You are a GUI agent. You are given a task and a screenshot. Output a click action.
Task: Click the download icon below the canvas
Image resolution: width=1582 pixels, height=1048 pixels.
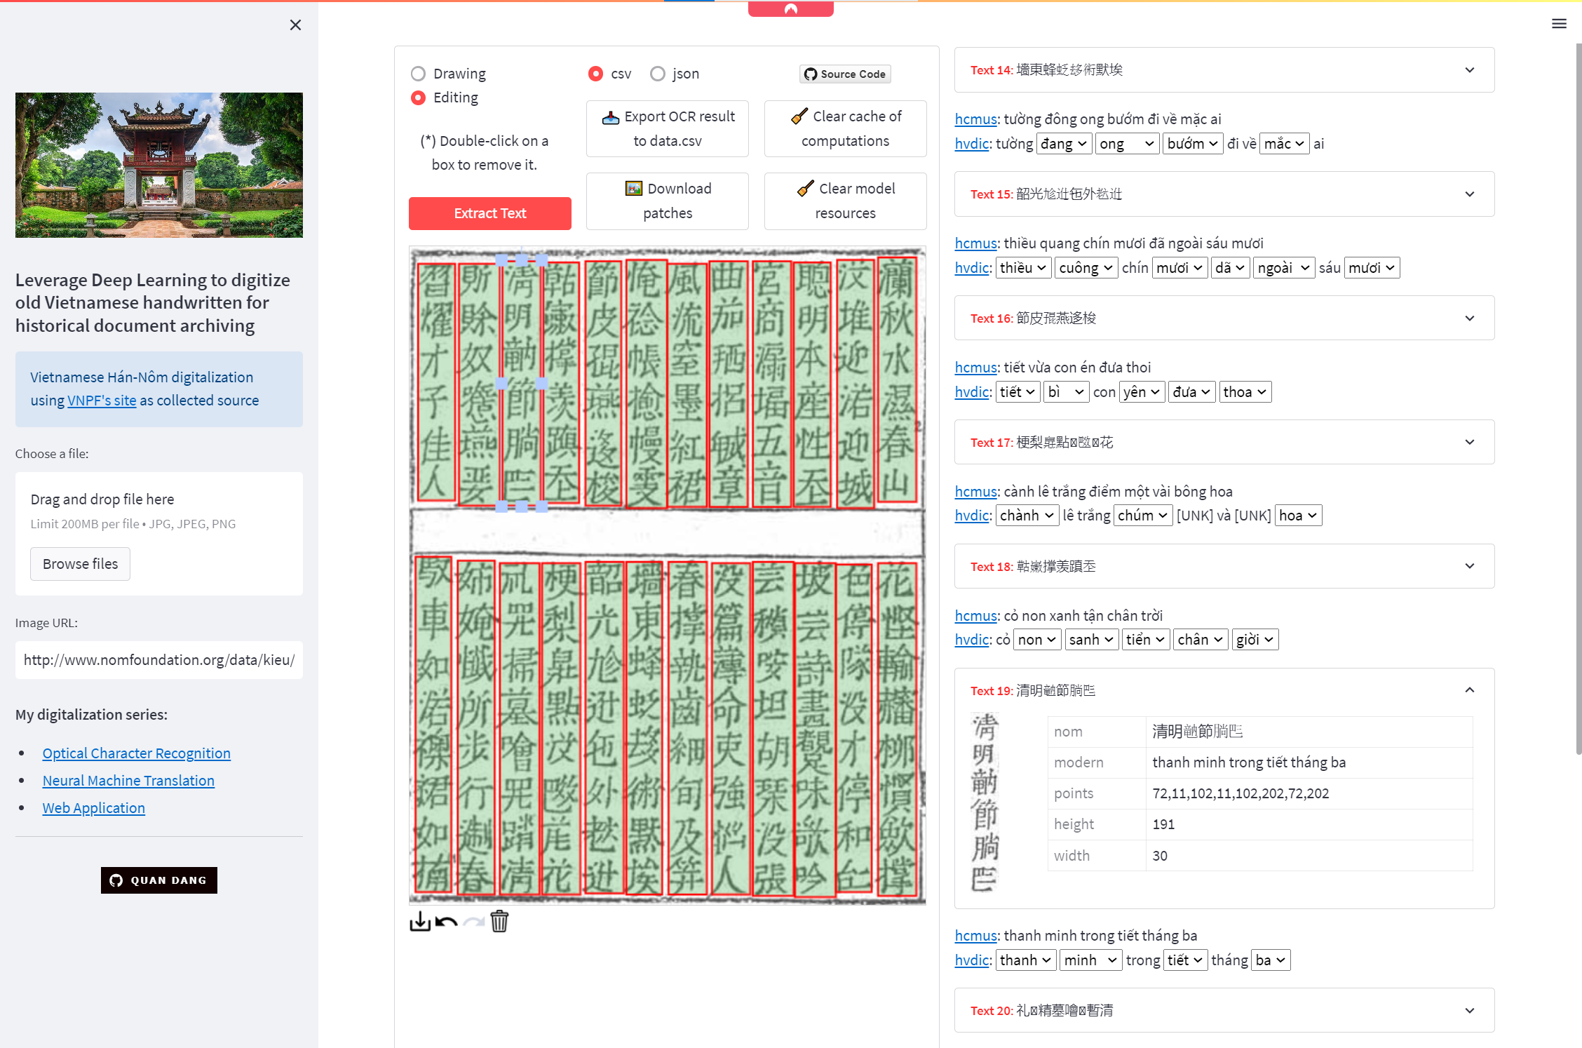(420, 921)
